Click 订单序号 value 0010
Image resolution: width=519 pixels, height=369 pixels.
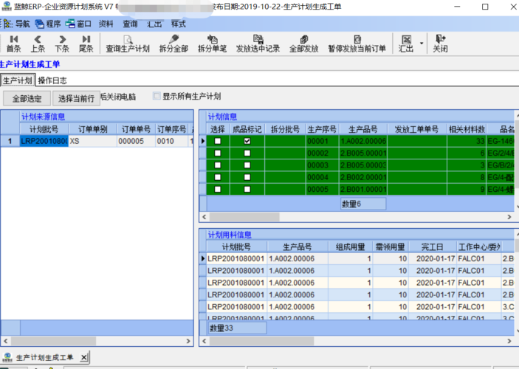coord(172,141)
